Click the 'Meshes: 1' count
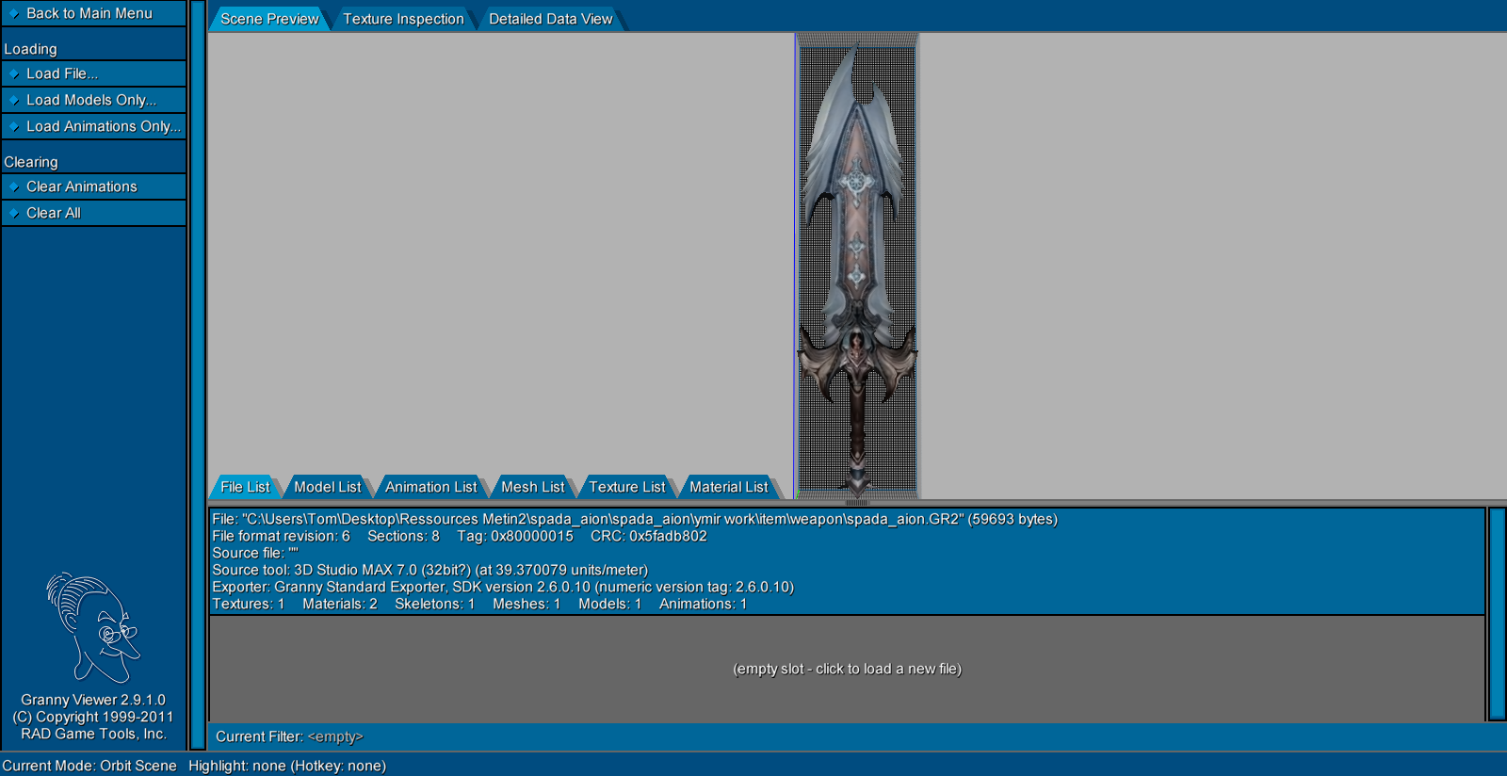Screen dimensions: 1507x776 (527, 604)
